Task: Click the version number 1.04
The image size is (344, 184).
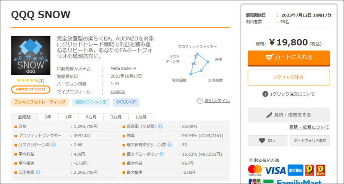Action: 115,84
